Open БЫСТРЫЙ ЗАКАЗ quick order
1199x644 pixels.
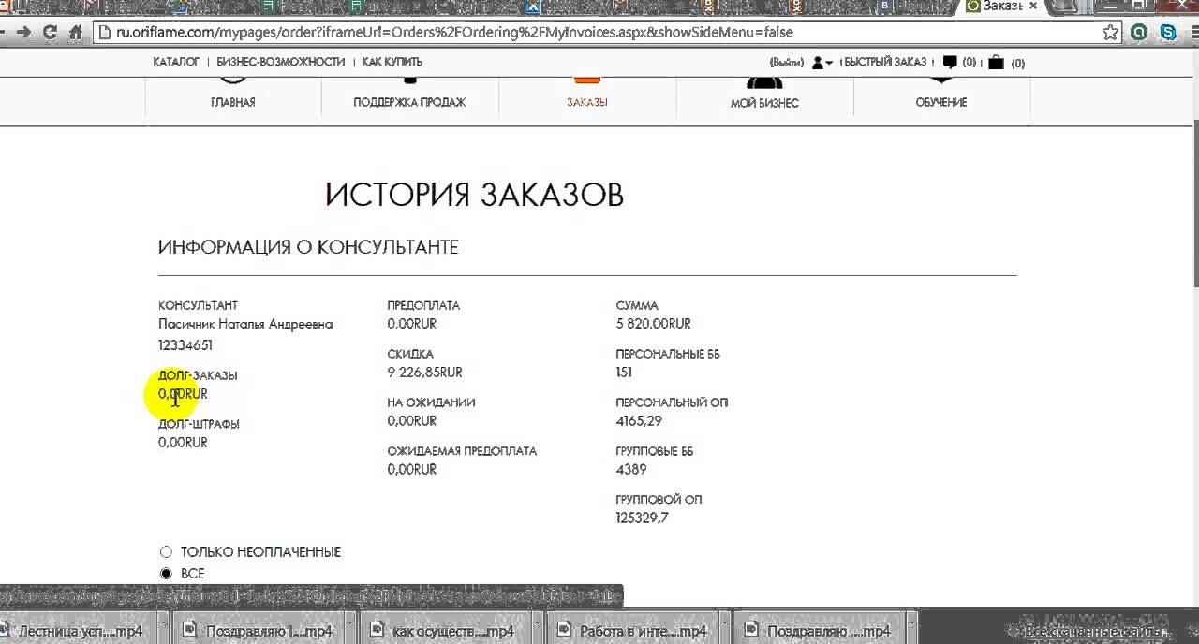click(885, 62)
